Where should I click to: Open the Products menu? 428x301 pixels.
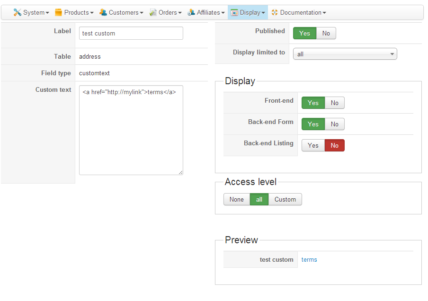(74, 12)
